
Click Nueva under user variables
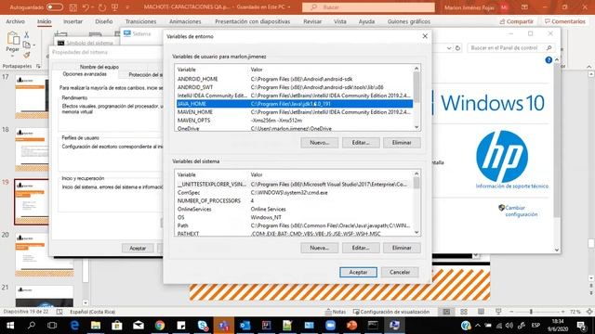tap(319, 143)
